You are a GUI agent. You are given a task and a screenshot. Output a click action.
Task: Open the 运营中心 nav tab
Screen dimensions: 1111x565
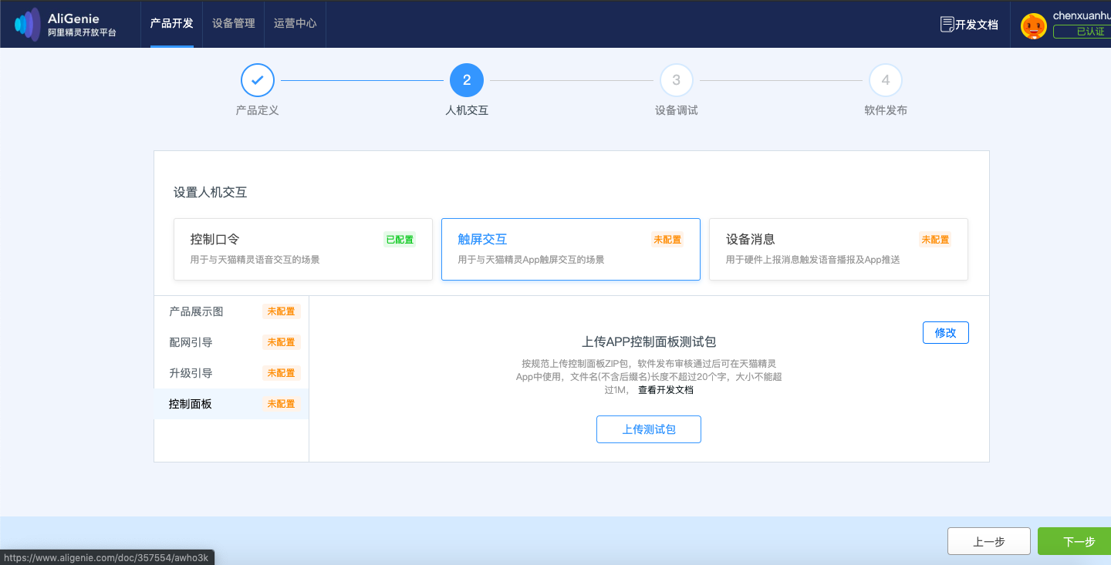[295, 23]
